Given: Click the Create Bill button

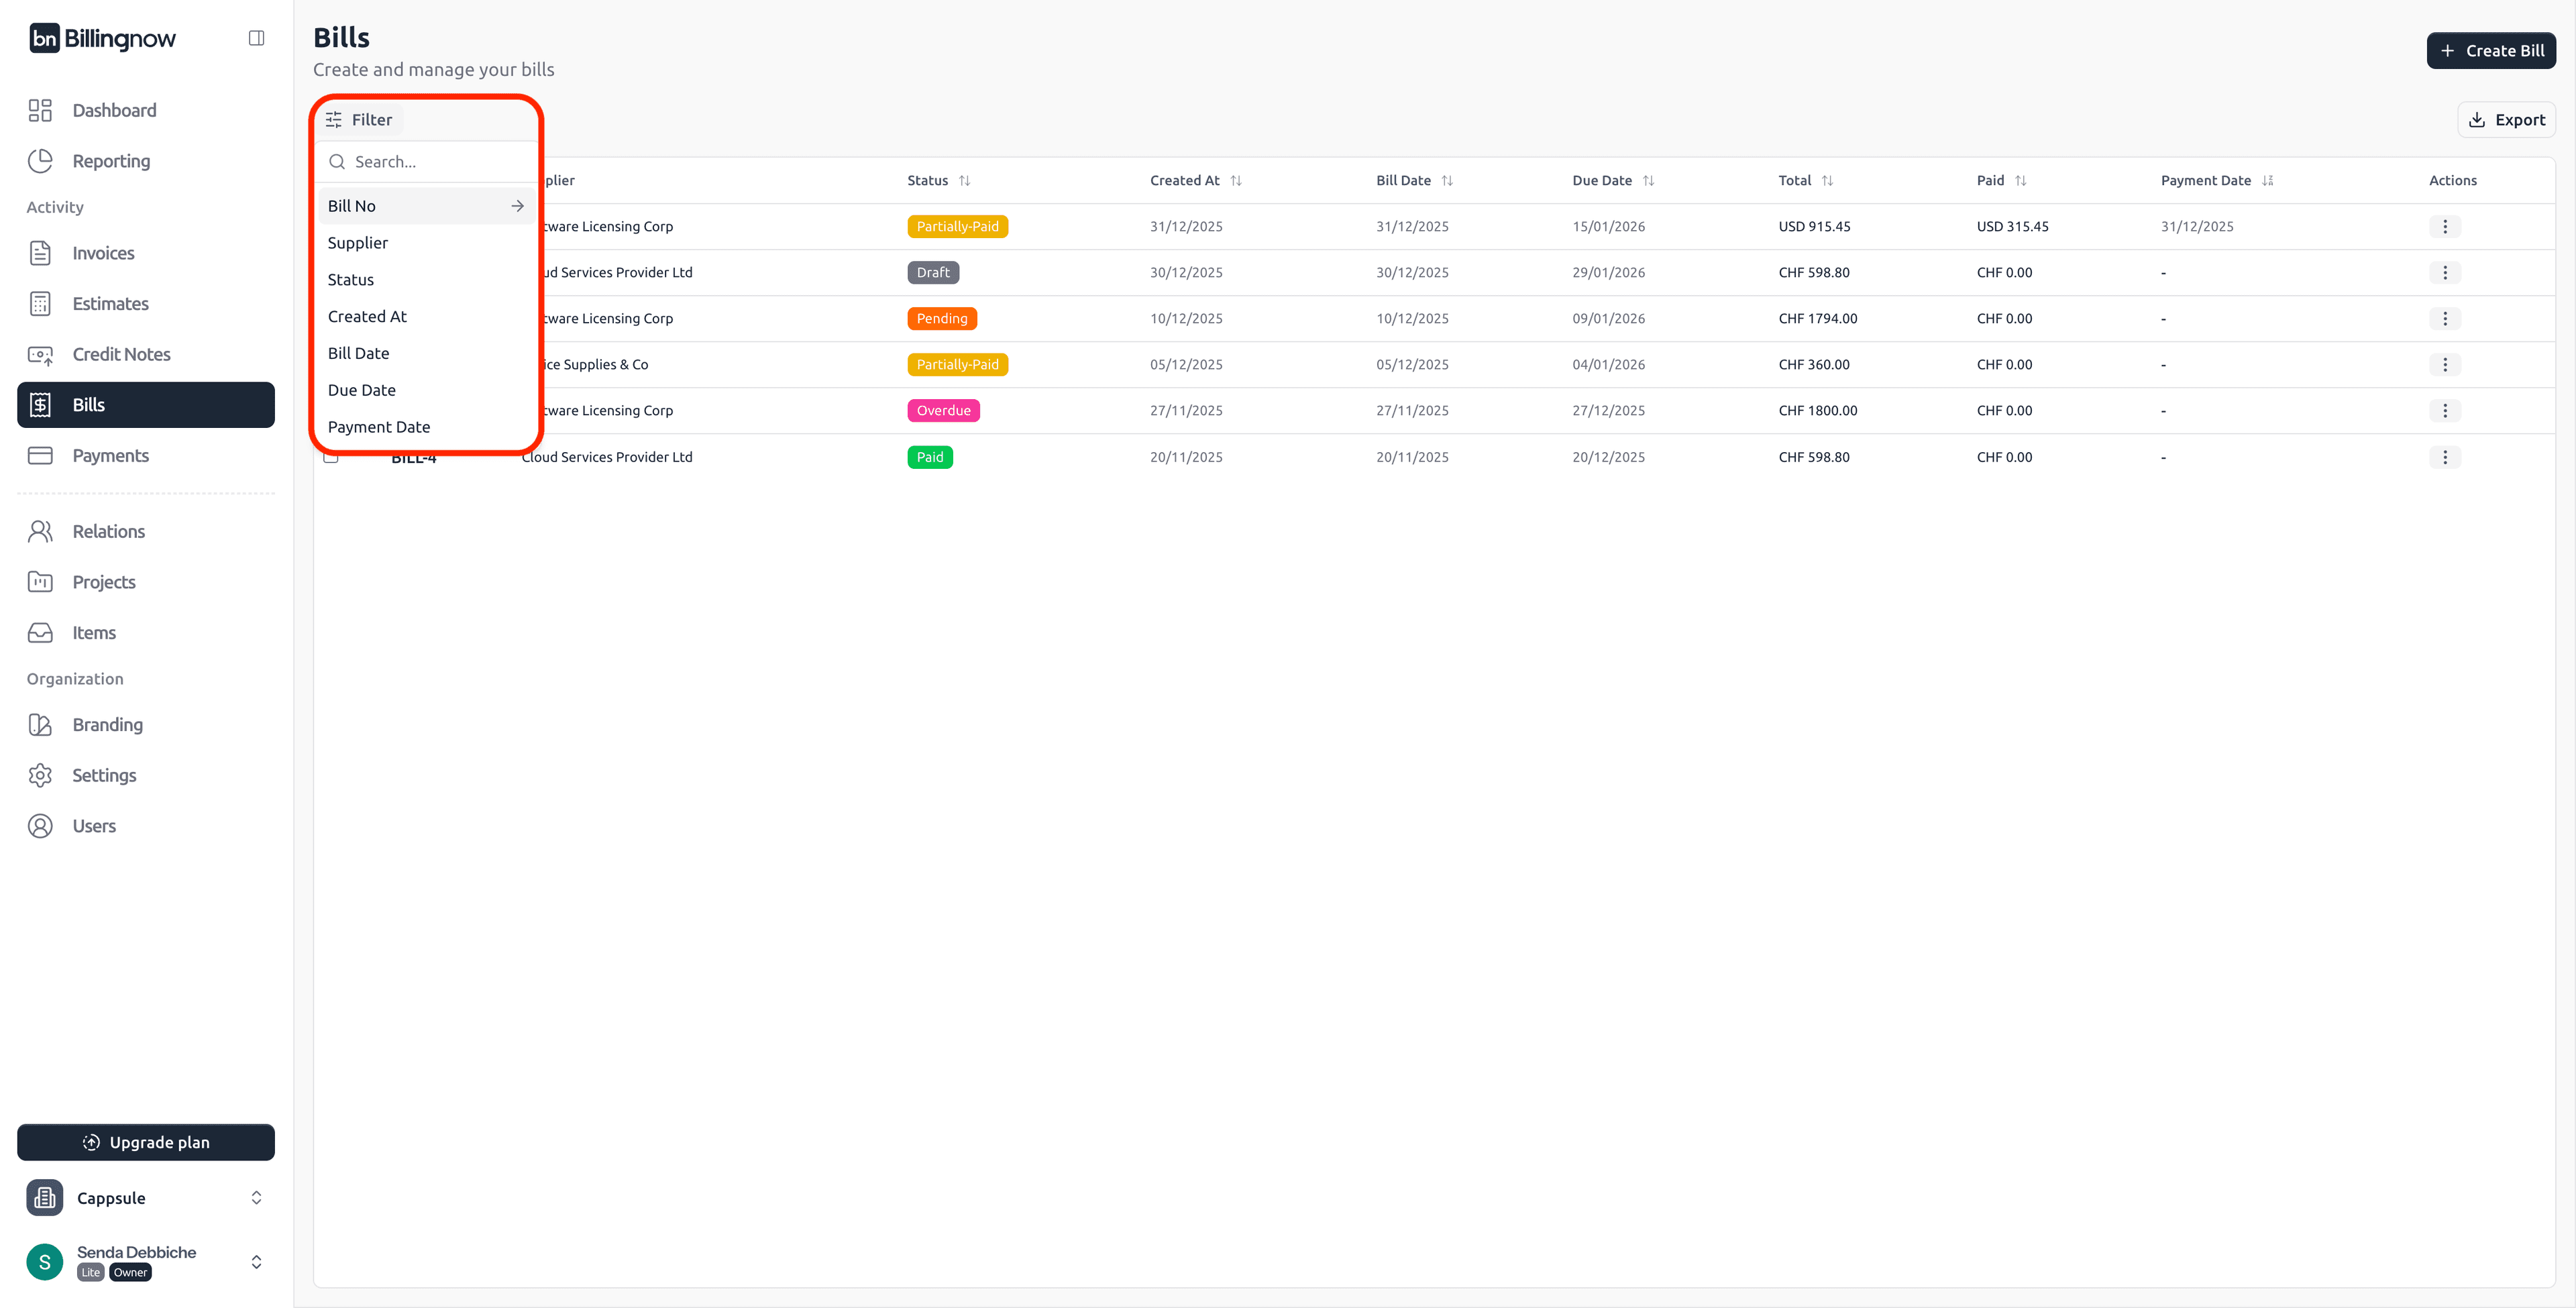Looking at the screenshot, I should pyautogui.click(x=2490, y=51).
